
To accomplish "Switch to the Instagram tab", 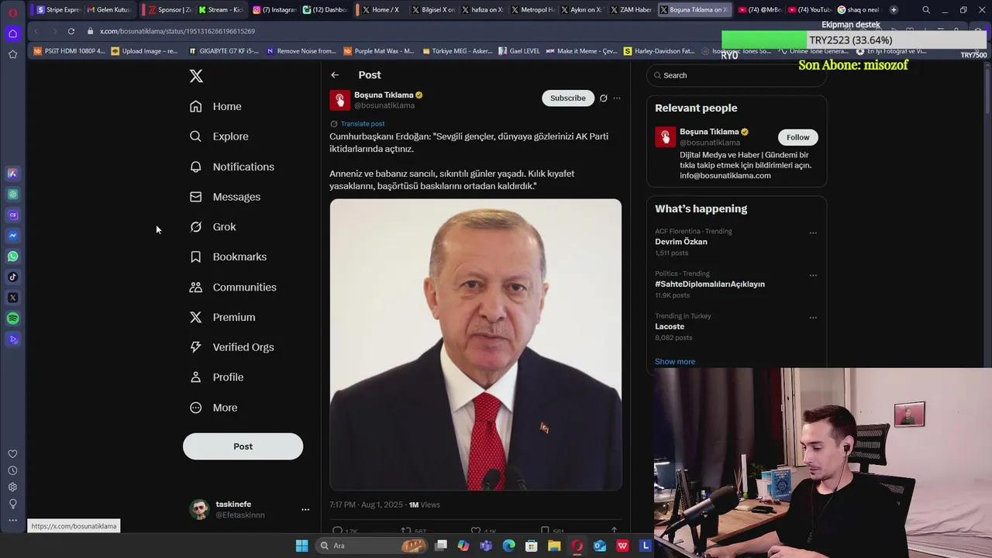I will point(274,10).
